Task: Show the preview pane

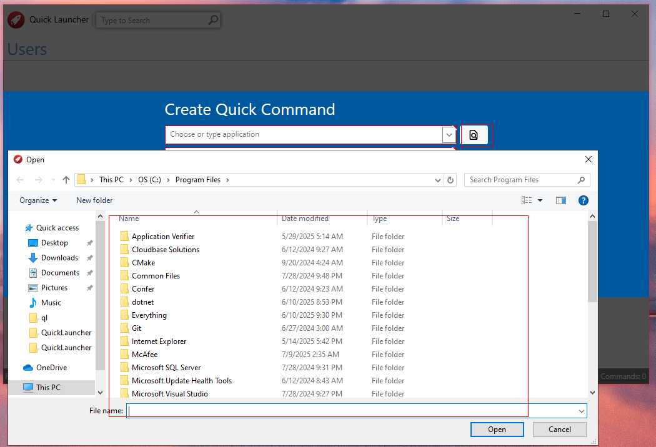Action: (560, 200)
